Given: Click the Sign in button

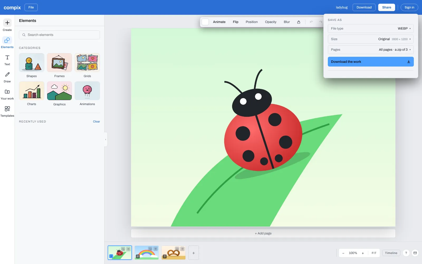Looking at the screenshot, I should coord(409,7).
